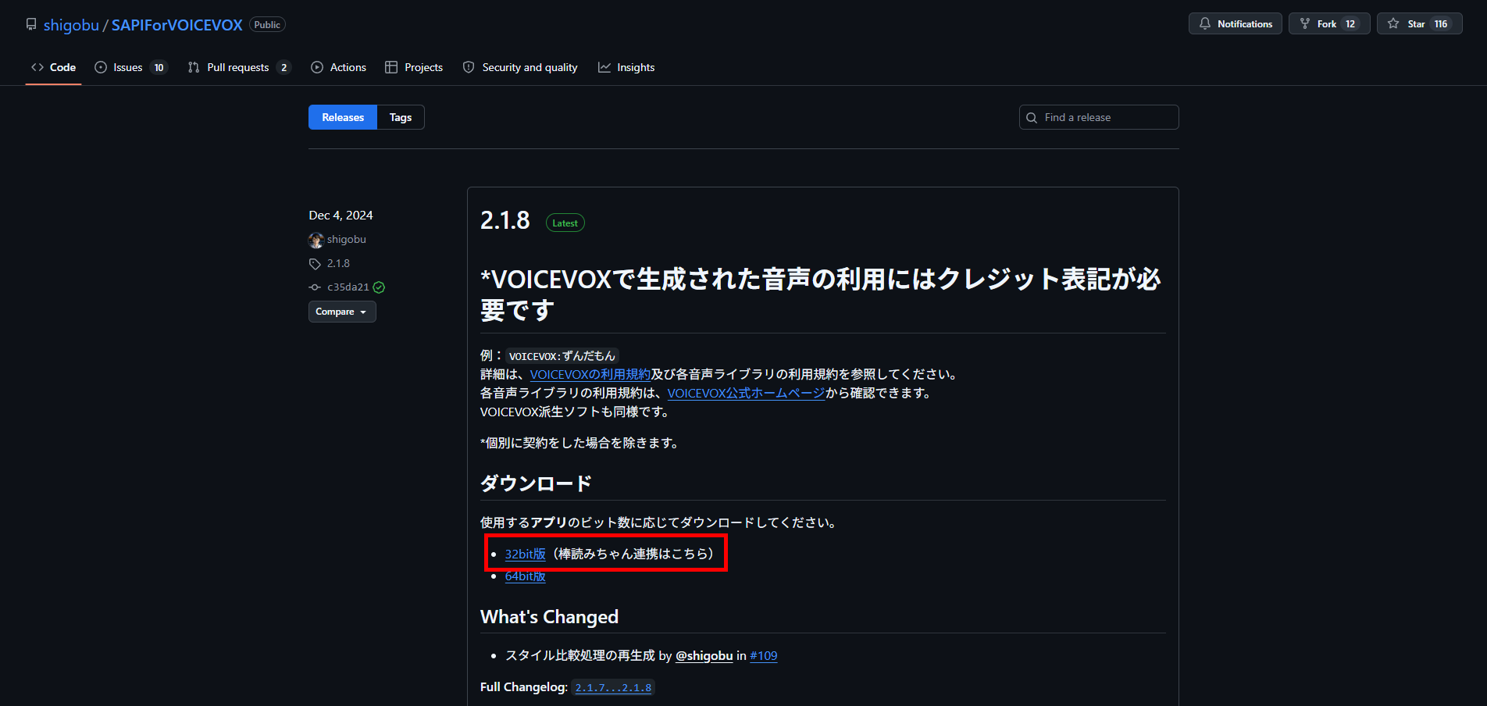This screenshot has height=706, width=1487.
Task: Click the star count 116 badge
Action: coord(1441,24)
